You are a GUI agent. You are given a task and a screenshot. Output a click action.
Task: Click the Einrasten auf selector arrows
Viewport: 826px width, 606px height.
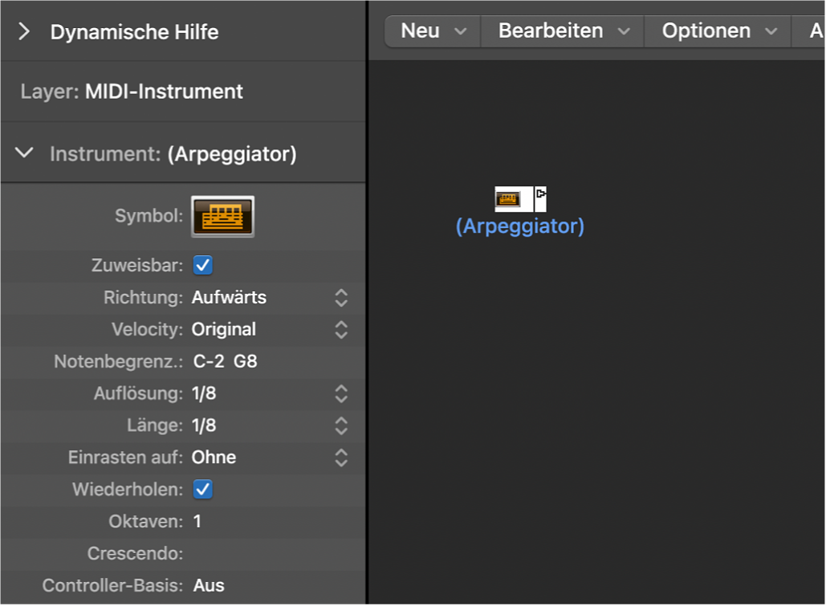(340, 458)
